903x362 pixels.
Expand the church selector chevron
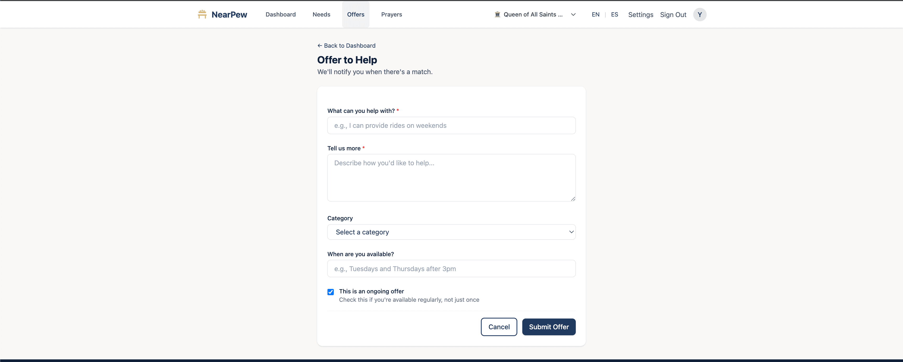[x=573, y=14]
